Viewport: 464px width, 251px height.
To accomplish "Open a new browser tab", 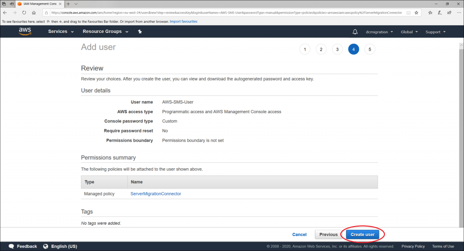I will click(x=68, y=4).
